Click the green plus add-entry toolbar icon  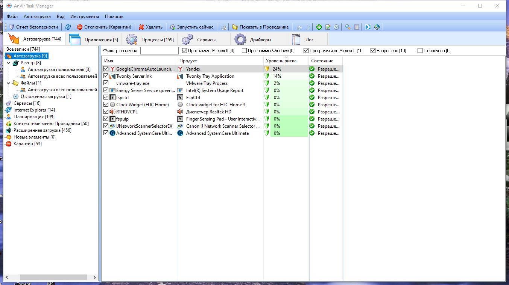pyautogui.click(x=319, y=27)
